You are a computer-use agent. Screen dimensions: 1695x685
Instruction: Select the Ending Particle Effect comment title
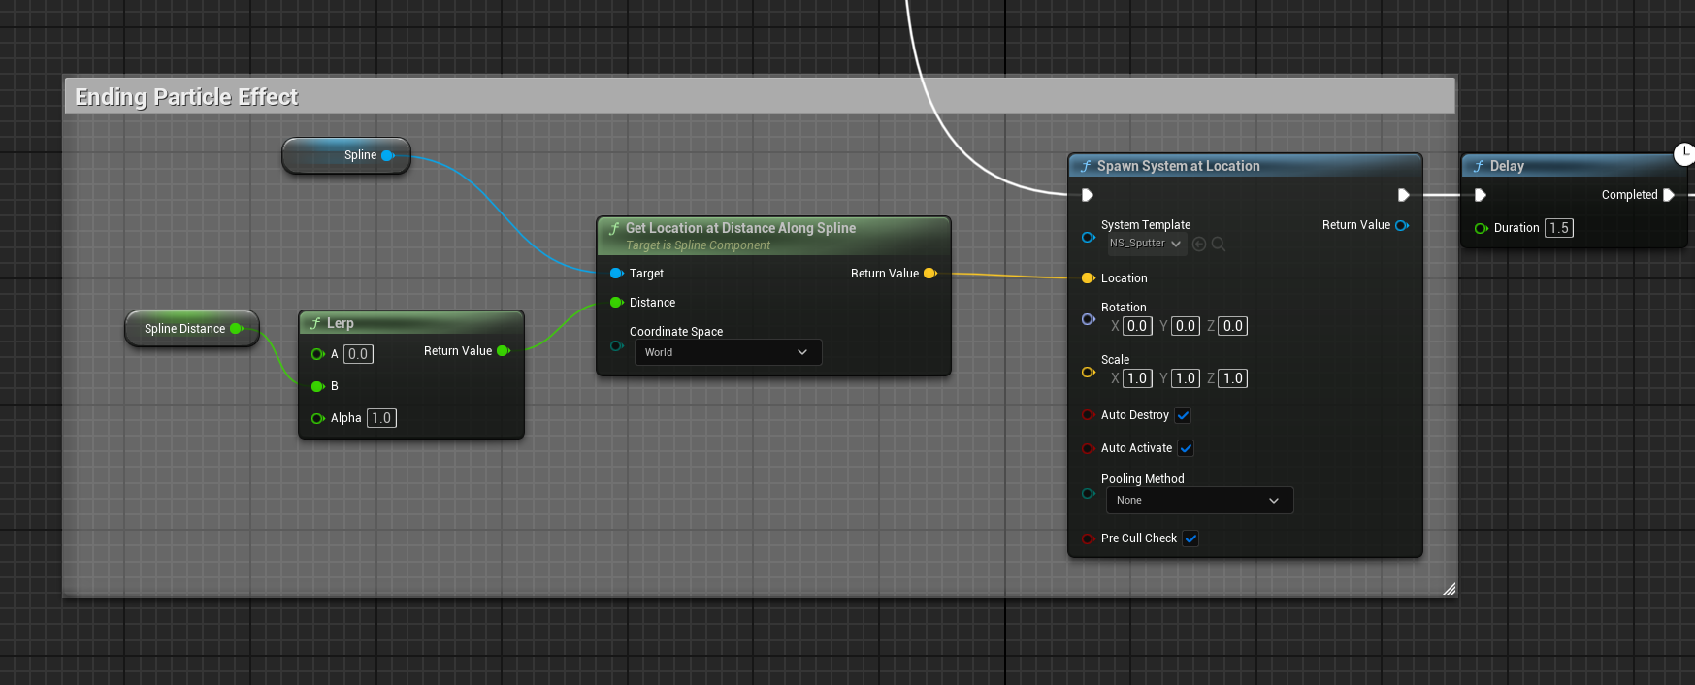coord(186,97)
